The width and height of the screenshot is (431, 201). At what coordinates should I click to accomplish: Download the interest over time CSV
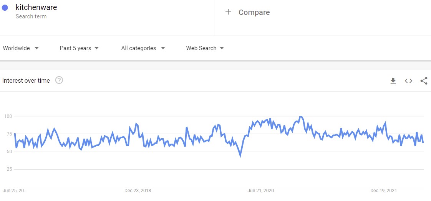[x=393, y=81]
